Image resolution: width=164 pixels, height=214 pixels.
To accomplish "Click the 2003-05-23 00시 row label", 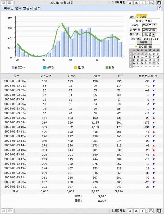I will tap(15, 81).
